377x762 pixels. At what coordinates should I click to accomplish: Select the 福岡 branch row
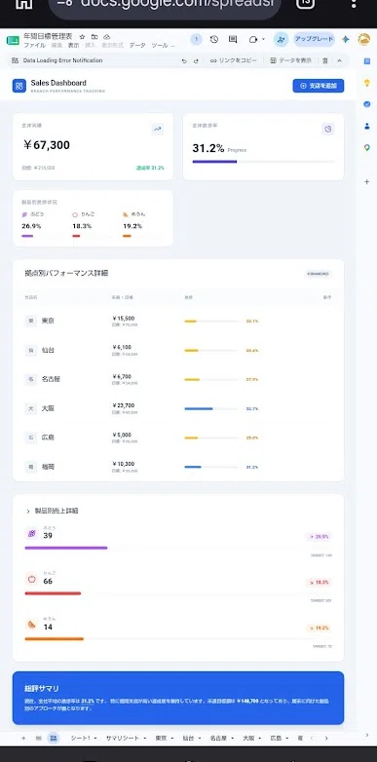click(x=178, y=467)
